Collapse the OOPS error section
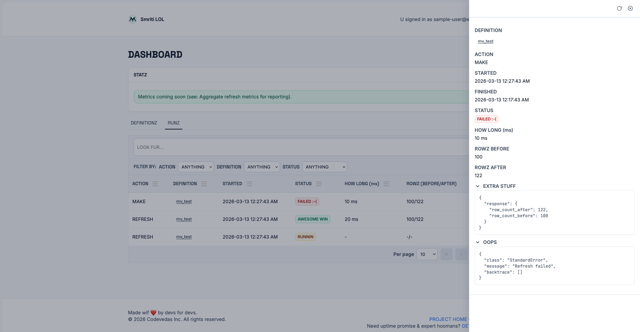 478,242
